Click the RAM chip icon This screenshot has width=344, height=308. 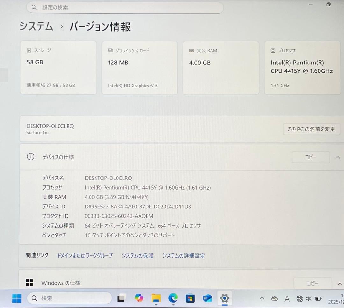click(x=191, y=51)
